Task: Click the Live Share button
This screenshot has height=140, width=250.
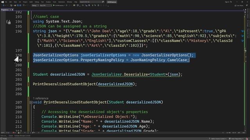Action: [239, 5]
